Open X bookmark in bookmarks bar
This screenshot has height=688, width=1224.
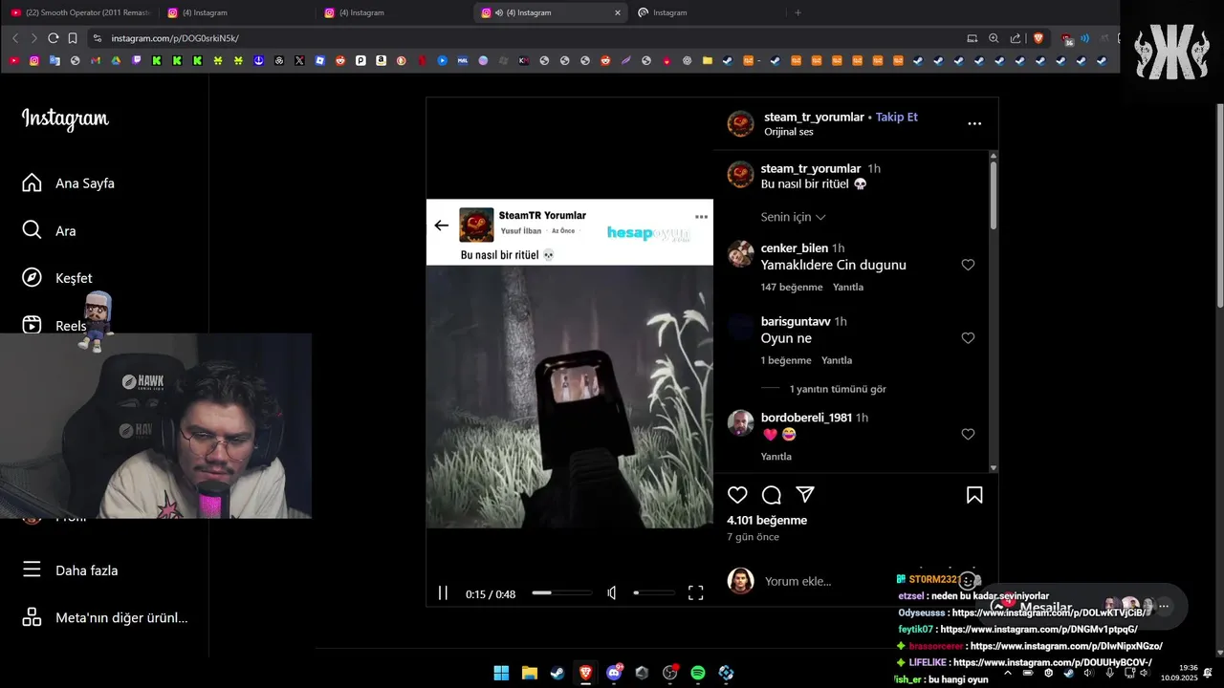[299, 60]
